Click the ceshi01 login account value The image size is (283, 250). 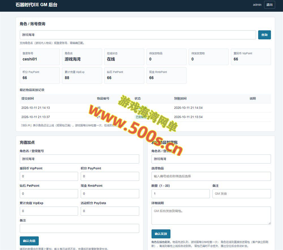pos(30,59)
